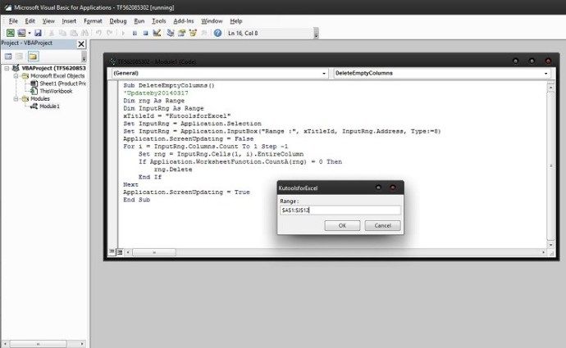566x348 pixels.
Task: Click Cancel in KutoolsforExcel dialog
Action: coord(381,225)
